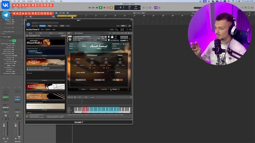Select first Acoustic Sunburst Deluxe .nki file
The width and height of the screenshot is (255, 143).
coord(45,68)
